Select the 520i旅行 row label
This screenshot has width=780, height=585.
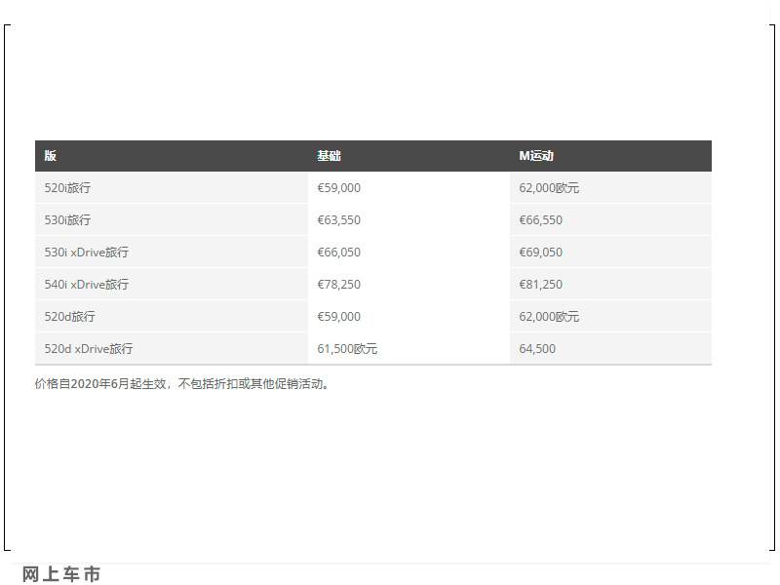pyautogui.click(x=67, y=188)
